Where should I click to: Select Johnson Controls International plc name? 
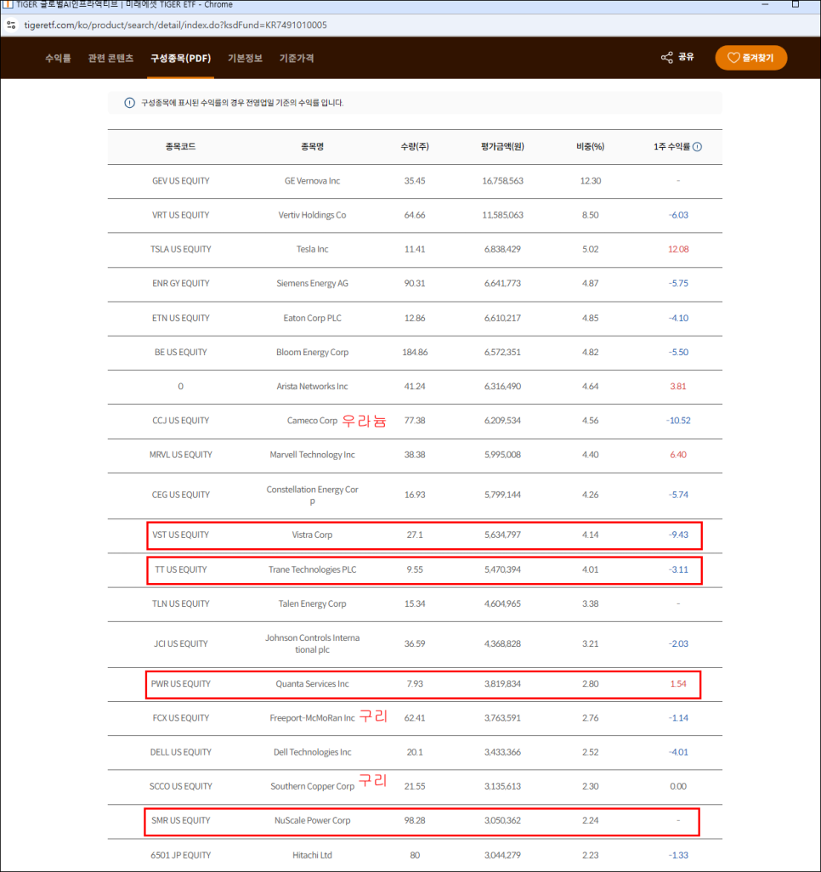(312, 644)
